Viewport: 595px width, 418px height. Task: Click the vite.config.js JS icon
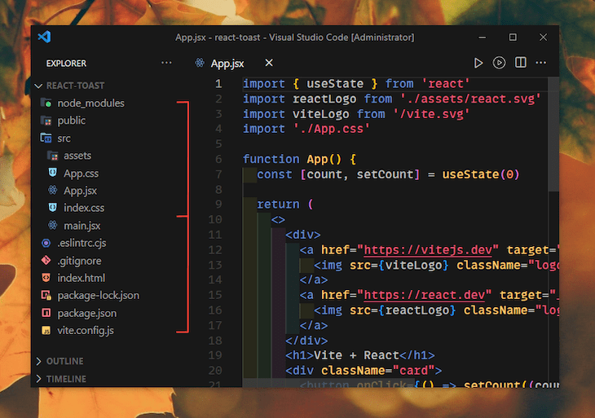pos(46,330)
